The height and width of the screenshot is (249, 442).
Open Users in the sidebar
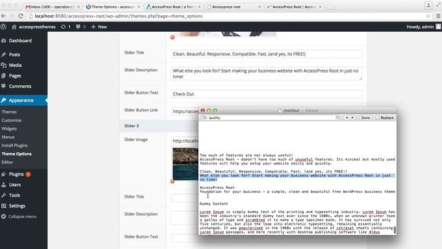15,185
